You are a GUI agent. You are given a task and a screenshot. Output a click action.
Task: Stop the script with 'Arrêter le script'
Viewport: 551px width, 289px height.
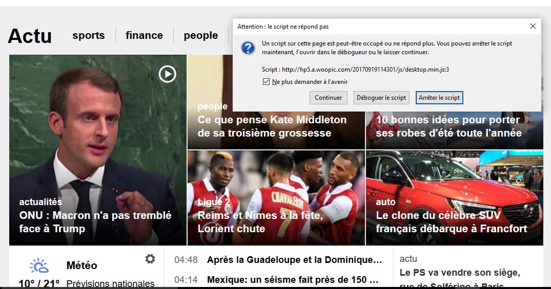point(439,98)
